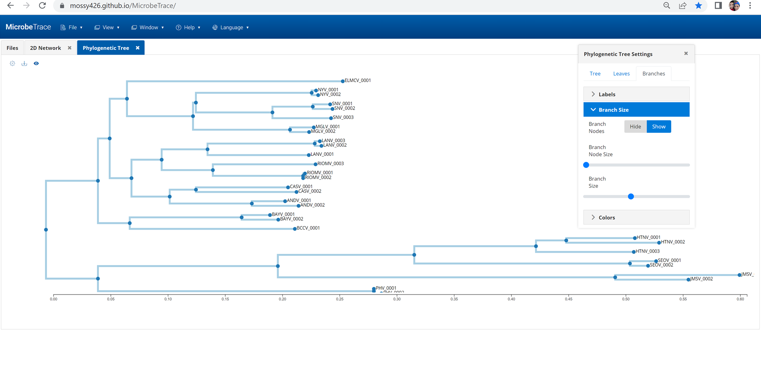Close the Phylogenetic Tree Settings panel
Screen dimensions: 761x383
(686, 53)
